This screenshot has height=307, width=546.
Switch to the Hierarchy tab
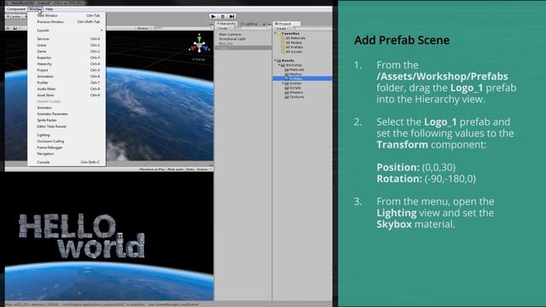click(227, 24)
